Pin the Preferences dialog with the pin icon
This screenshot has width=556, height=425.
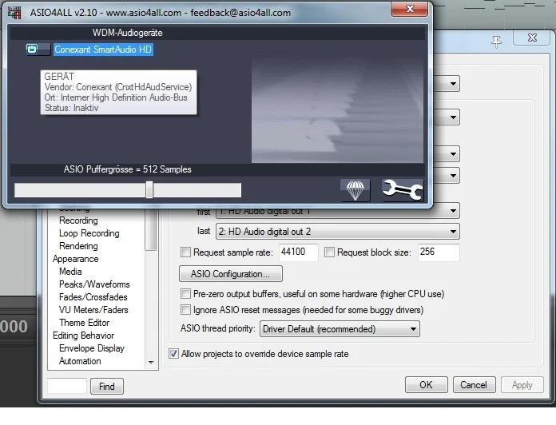tap(496, 42)
